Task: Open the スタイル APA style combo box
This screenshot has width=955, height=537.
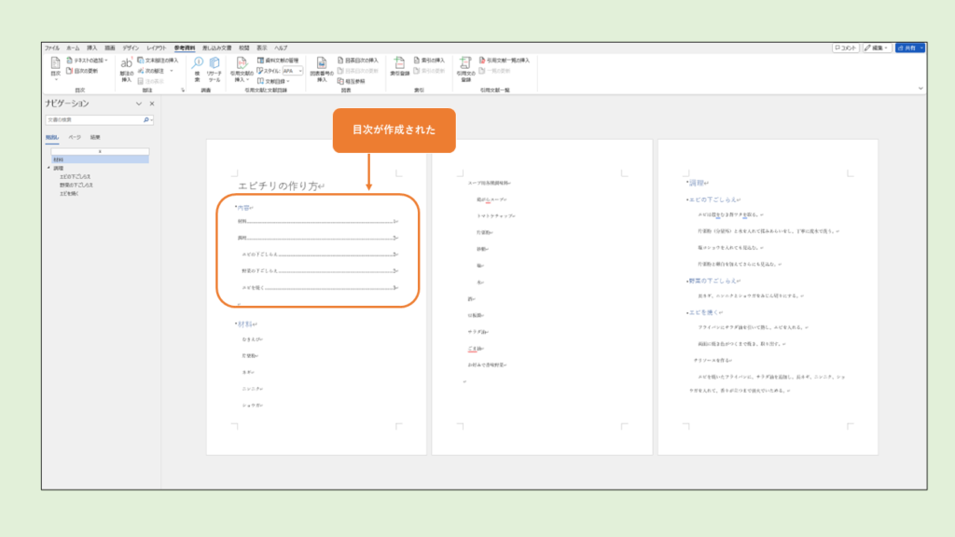Action: tap(292, 71)
